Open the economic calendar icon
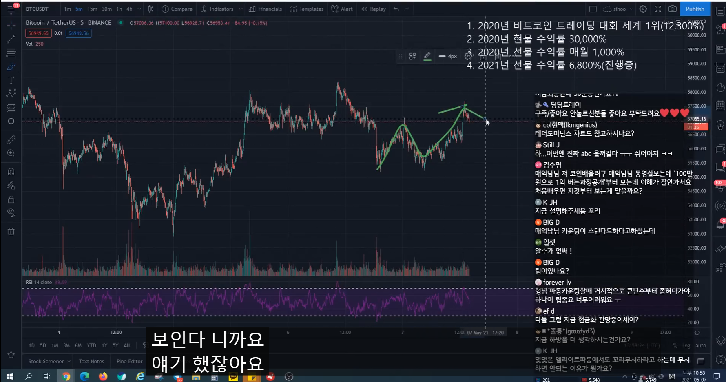The height and width of the screenshot is (382, 726). coord(721,106)
